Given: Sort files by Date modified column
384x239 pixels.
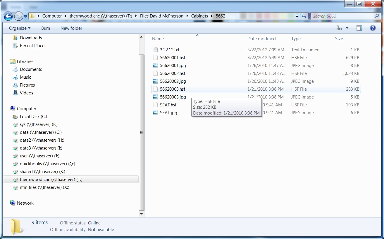Looking at the screenshot, I should click(x=261, y=39).
